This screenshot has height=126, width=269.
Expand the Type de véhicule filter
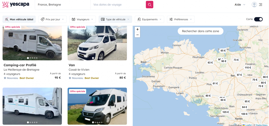(x=115, y=19)
